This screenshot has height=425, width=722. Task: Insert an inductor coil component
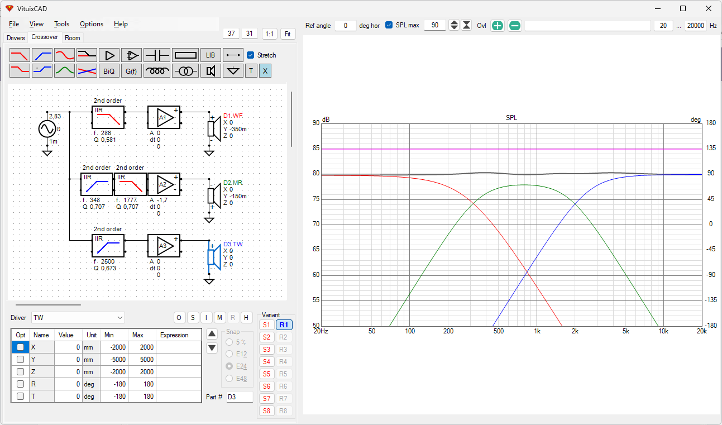(157, 71)
